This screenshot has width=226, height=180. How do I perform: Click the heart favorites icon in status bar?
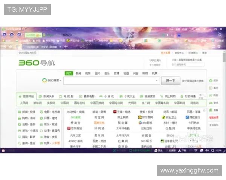(196, 150)
